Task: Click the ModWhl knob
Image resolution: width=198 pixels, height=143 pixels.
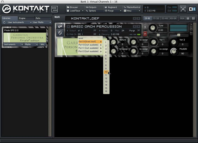Action: pos(174,51)
